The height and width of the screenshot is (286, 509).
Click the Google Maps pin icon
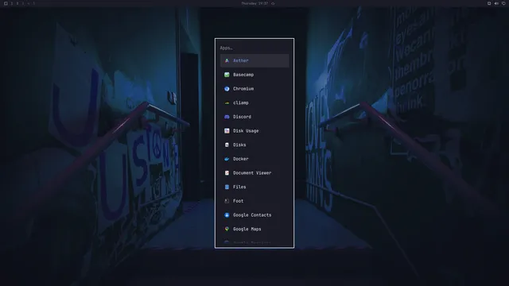point(227,229)
